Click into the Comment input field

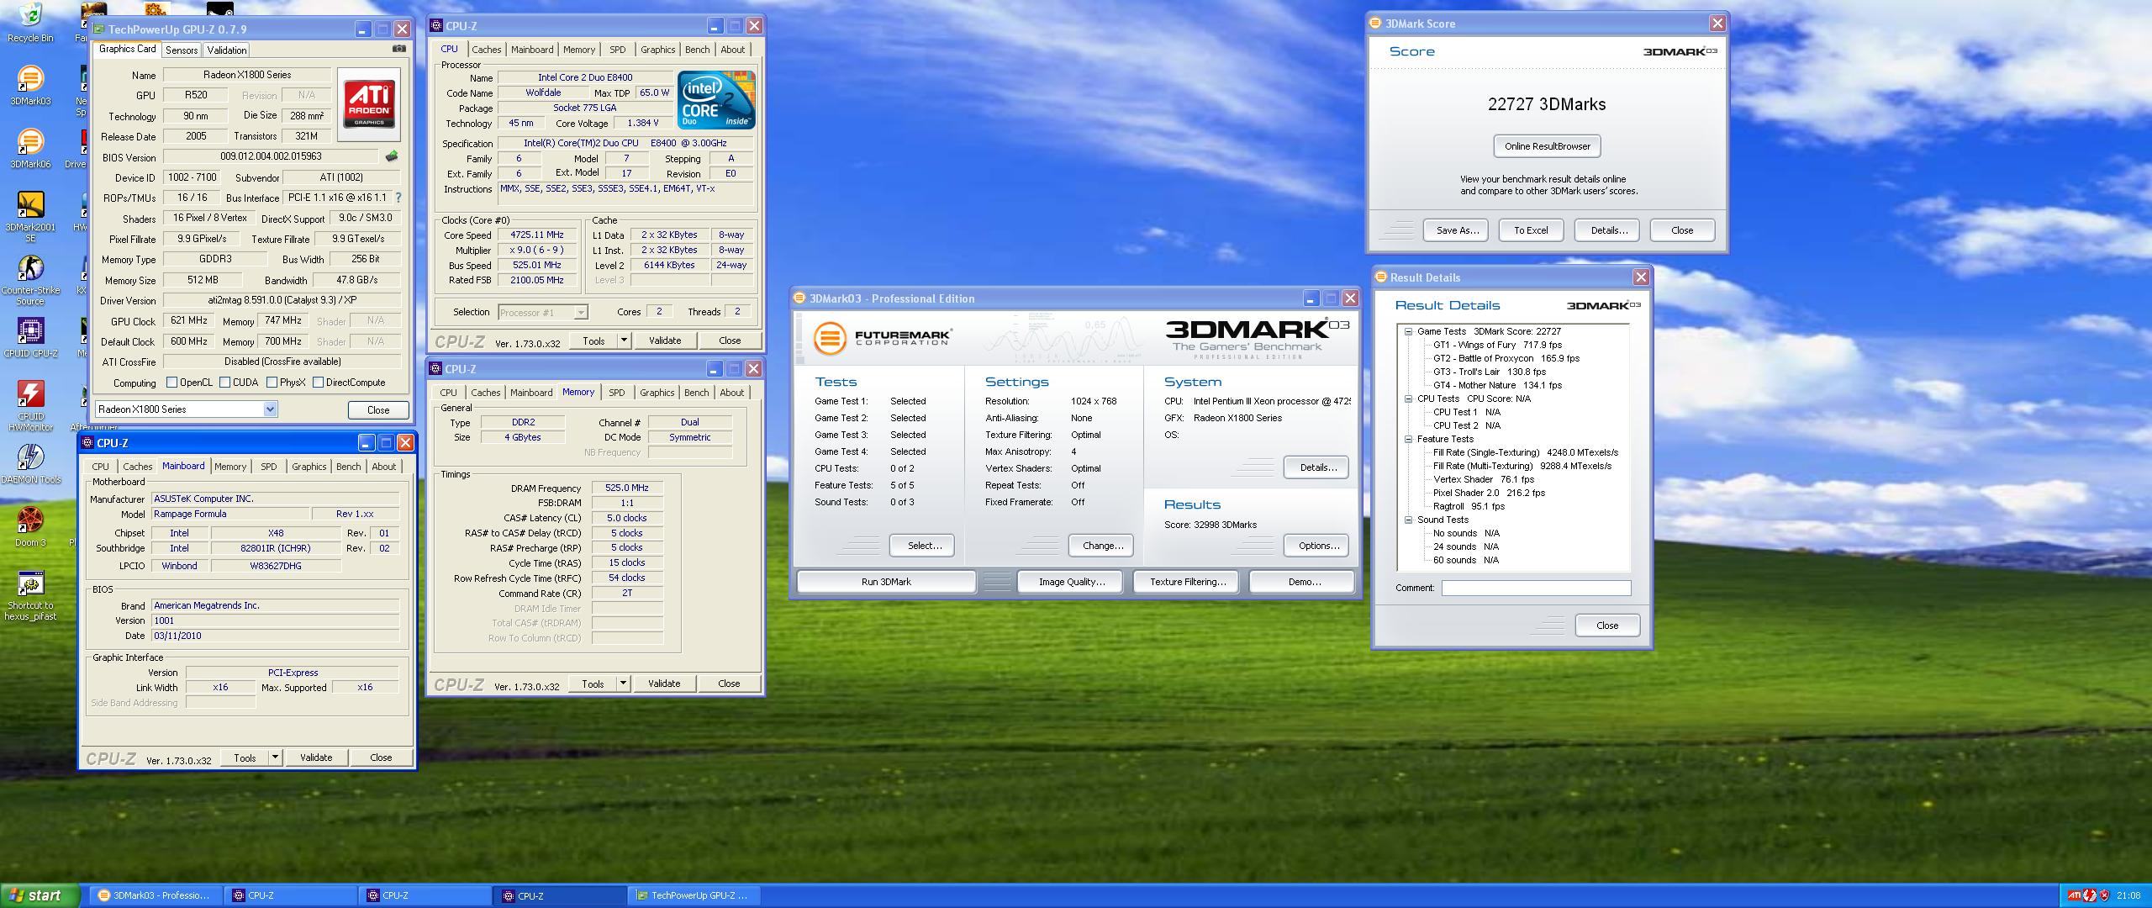click(1536, 589)
